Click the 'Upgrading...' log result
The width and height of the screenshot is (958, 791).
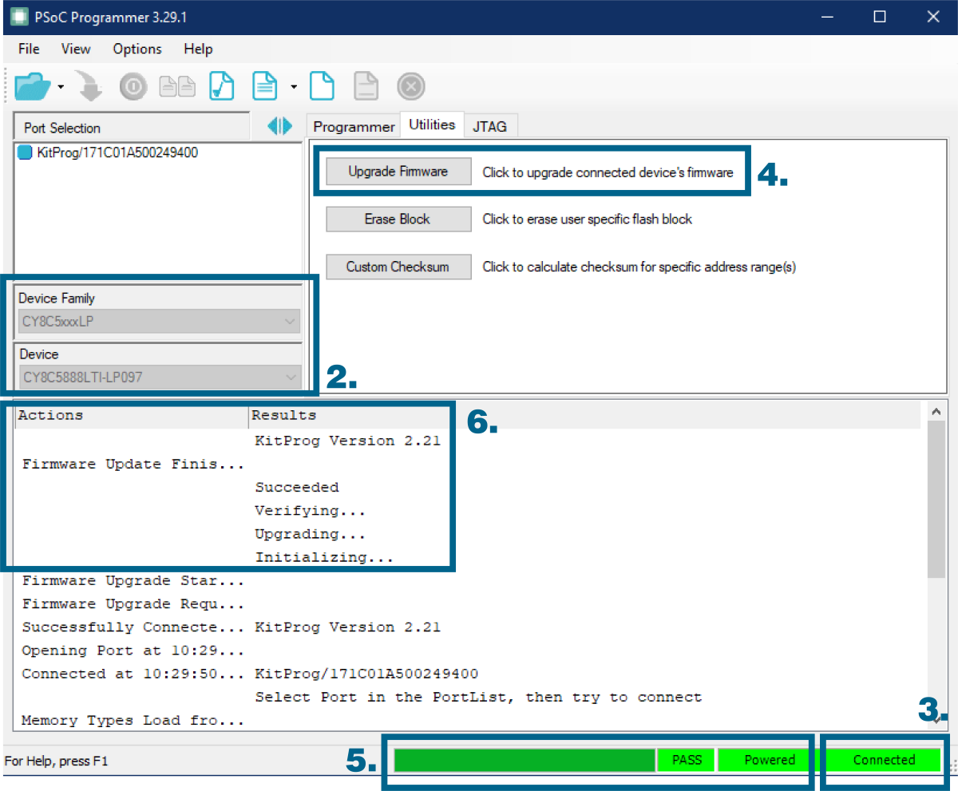click(x=311, y=534)
